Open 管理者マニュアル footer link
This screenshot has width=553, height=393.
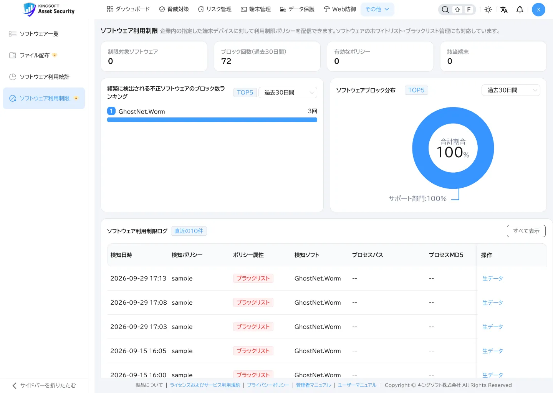pyautogui.click(x=313, y=385)
